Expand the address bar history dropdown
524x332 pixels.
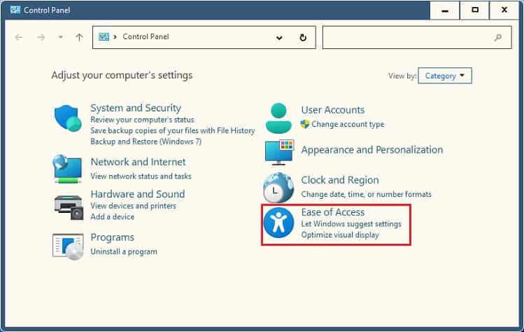click(279, 38)
